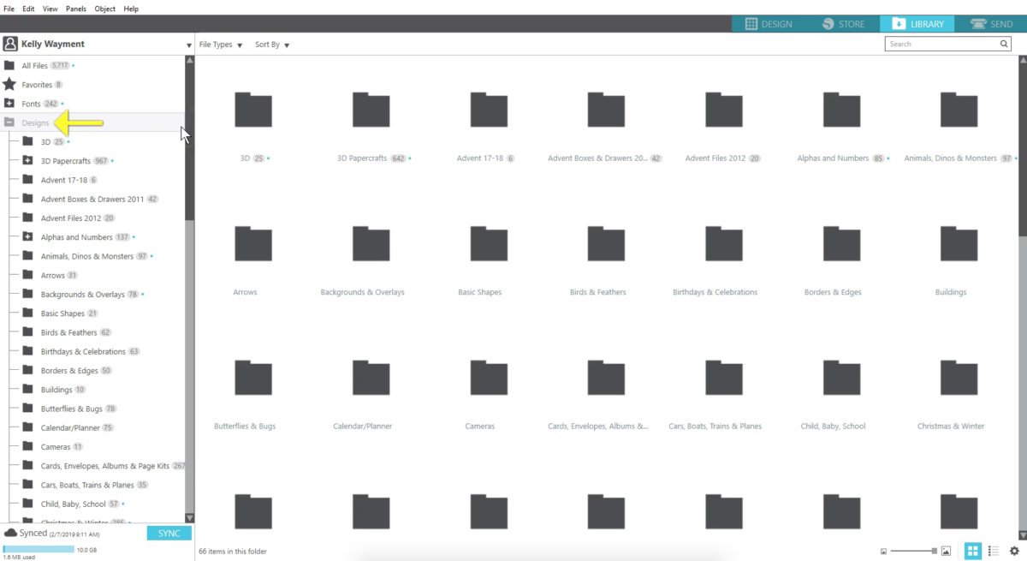1027x561 pixels.
Task: Open the STORE tab
Action: point(842,24)
